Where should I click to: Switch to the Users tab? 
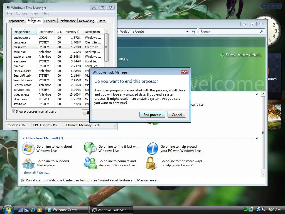point(101,21)
